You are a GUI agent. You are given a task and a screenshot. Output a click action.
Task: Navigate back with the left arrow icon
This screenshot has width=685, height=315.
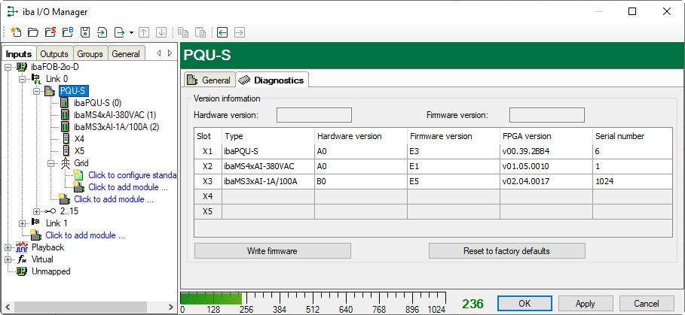(x=222, y=32)
